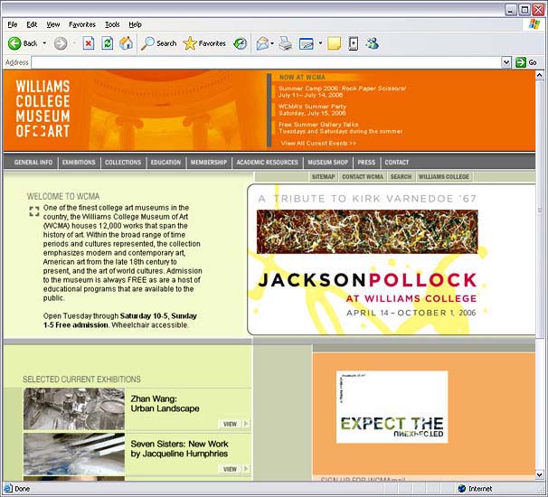
Task: Open the Messenger people icon
Action: click(372, 43)
